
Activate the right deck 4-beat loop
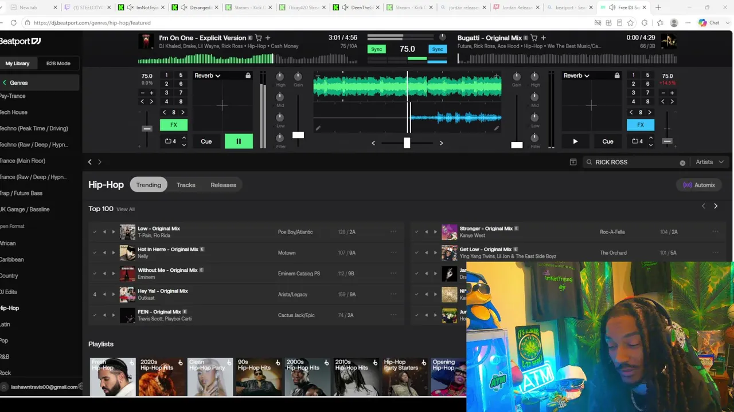[637, 141]
